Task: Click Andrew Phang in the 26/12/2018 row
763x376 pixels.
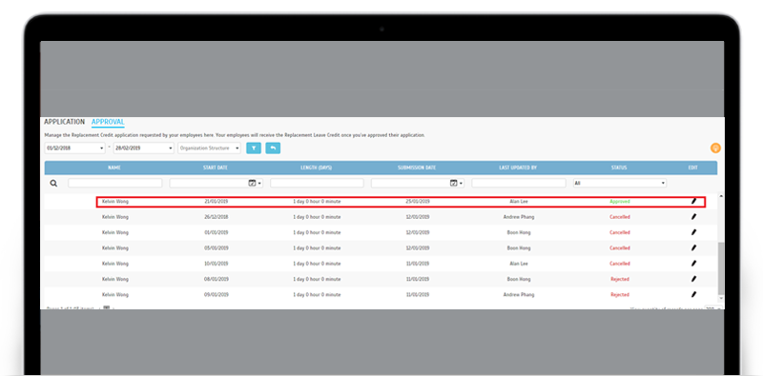Action: click(519, 217)
